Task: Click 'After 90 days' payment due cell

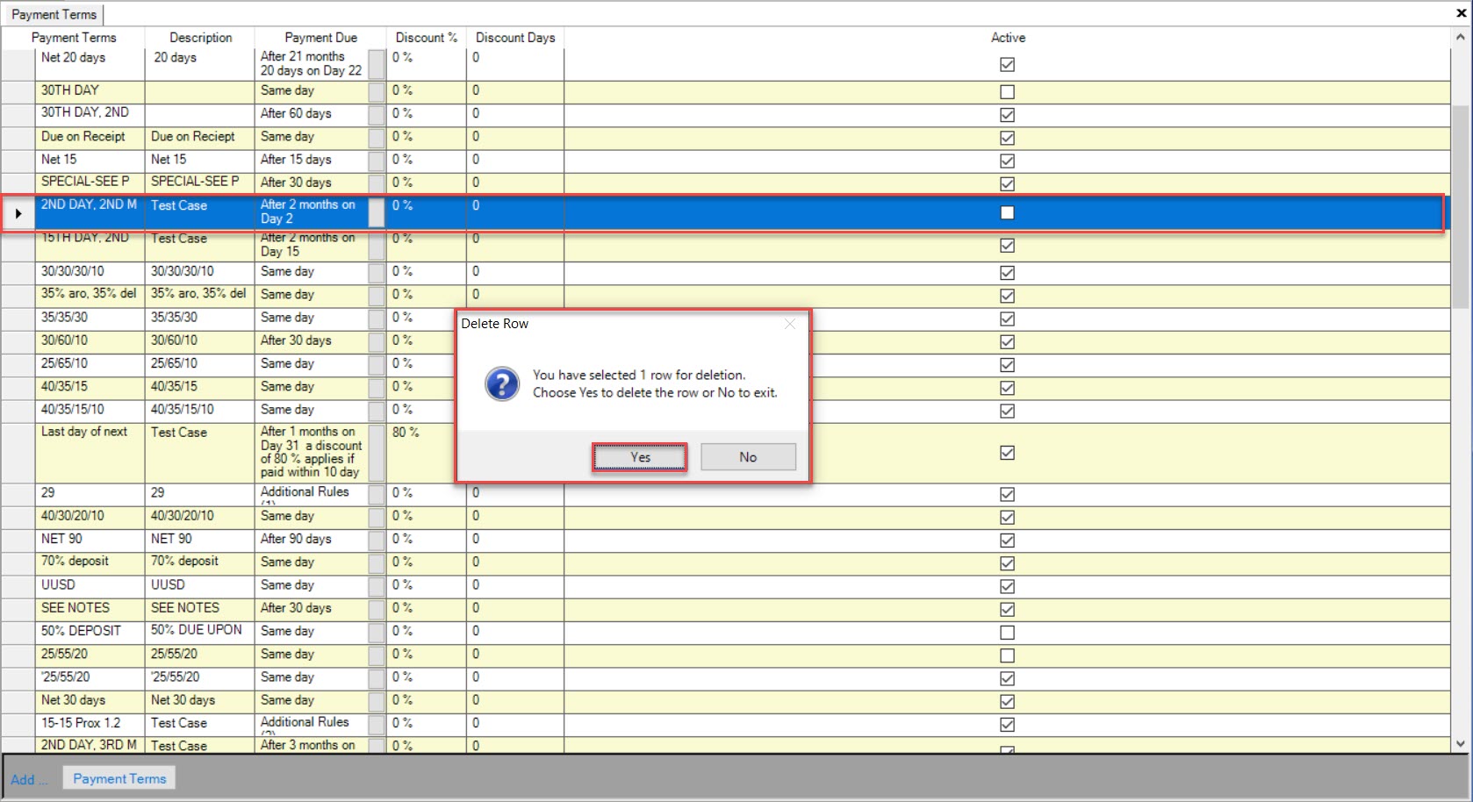Action: [x=312, y=540]
